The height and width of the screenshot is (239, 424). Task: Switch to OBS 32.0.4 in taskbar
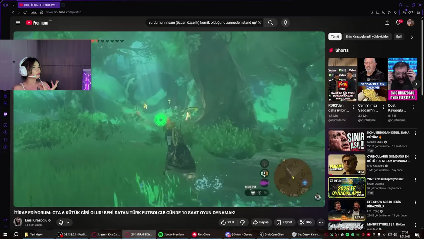click(x=72, y=234)
